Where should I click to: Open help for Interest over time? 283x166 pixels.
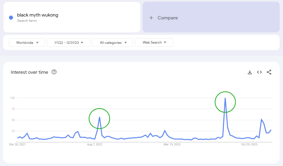pos(54,72)
